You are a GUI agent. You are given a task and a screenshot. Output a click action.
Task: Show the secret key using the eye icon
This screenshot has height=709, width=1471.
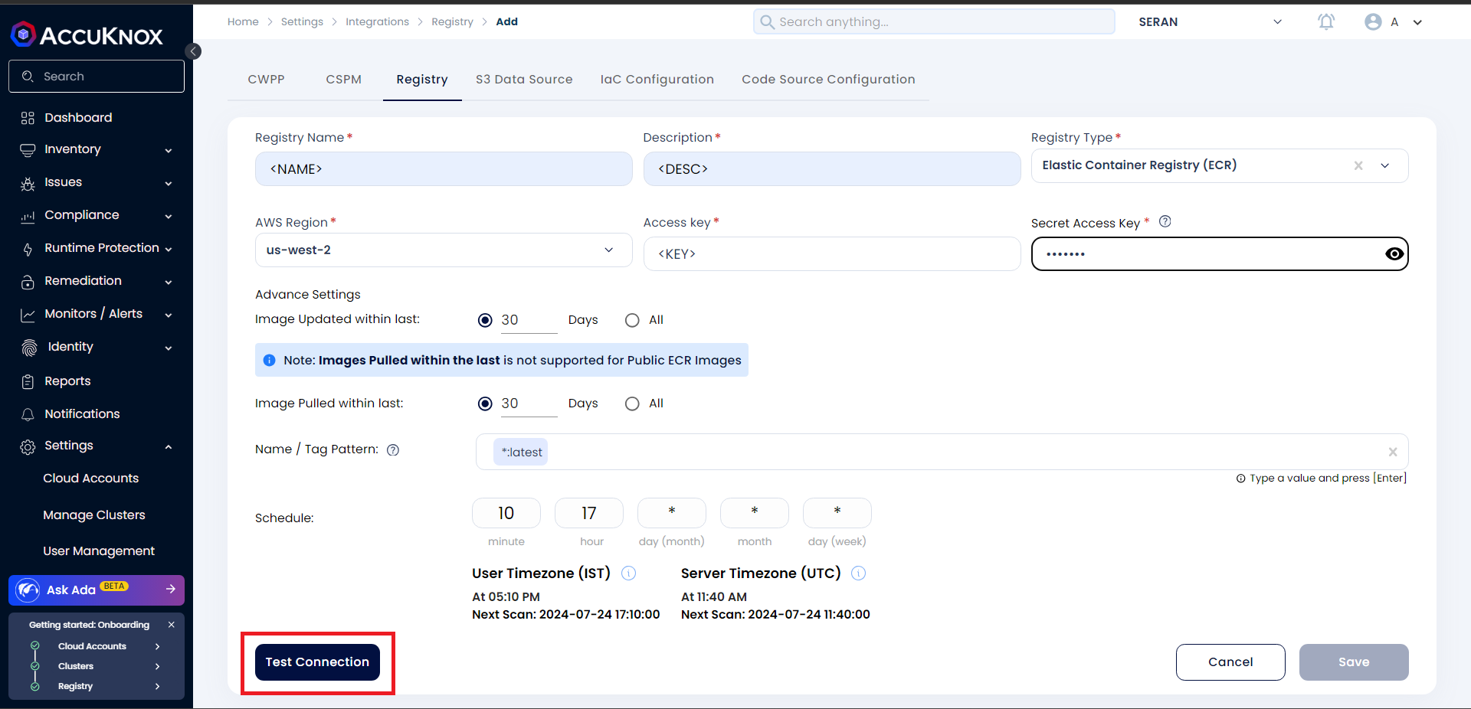(x=1394, y=254)
